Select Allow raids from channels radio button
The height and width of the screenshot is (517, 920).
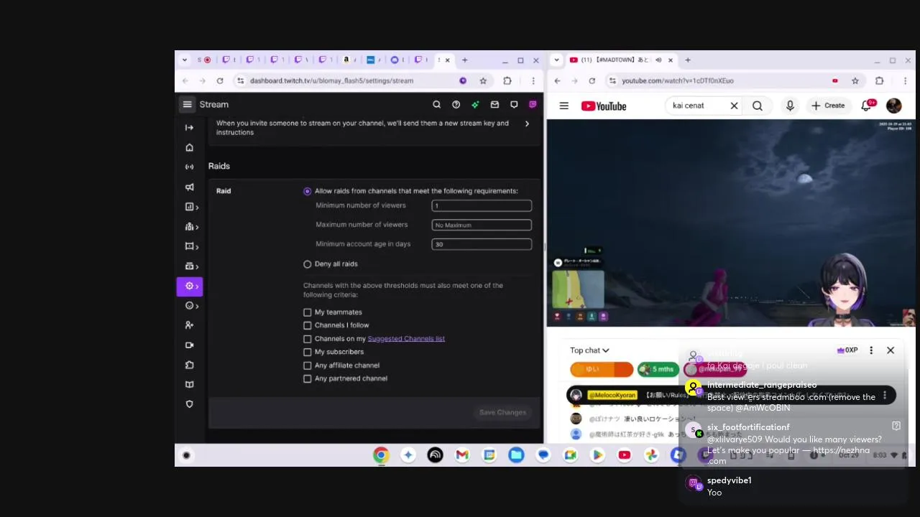pyautogui.click(x=308, y=191)
